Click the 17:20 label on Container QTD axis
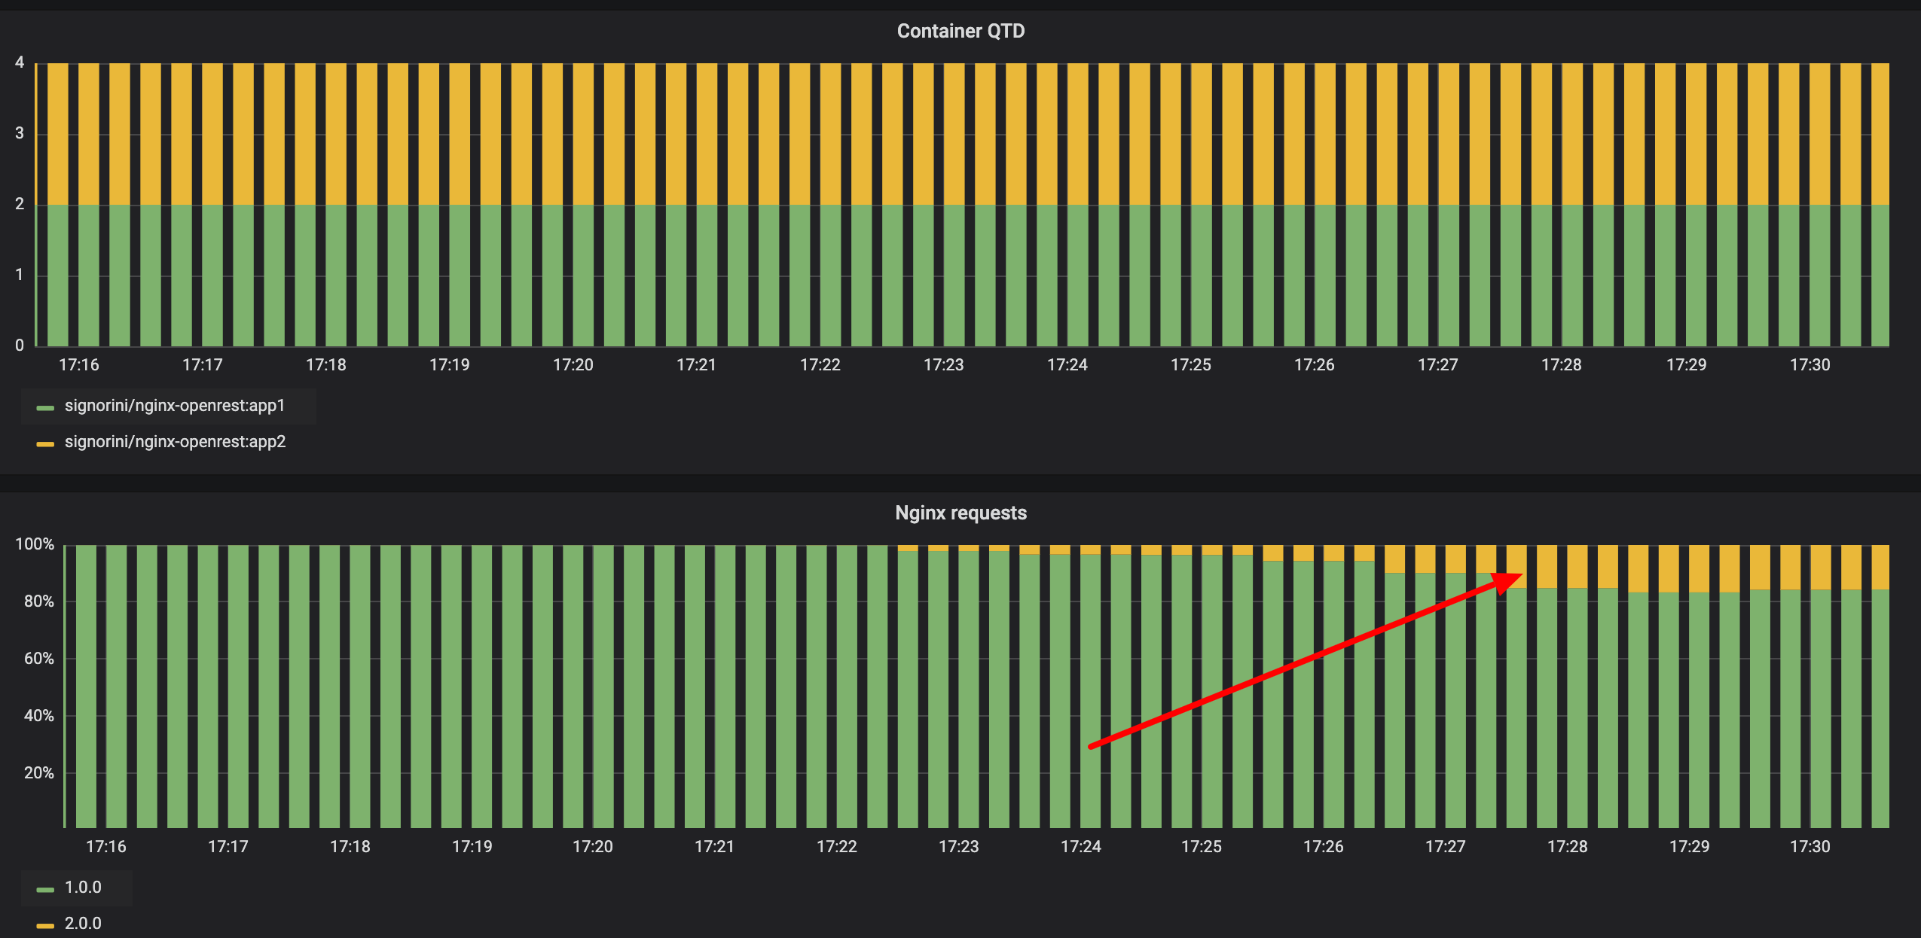Viewport: 1921px width, 938px height. (x=573, y=365)
